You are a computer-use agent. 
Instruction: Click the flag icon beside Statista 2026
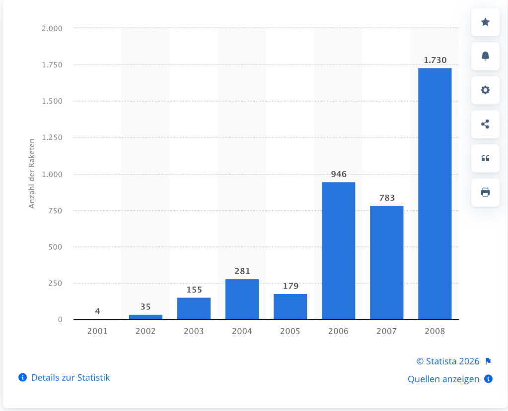(x=488, y=361)
